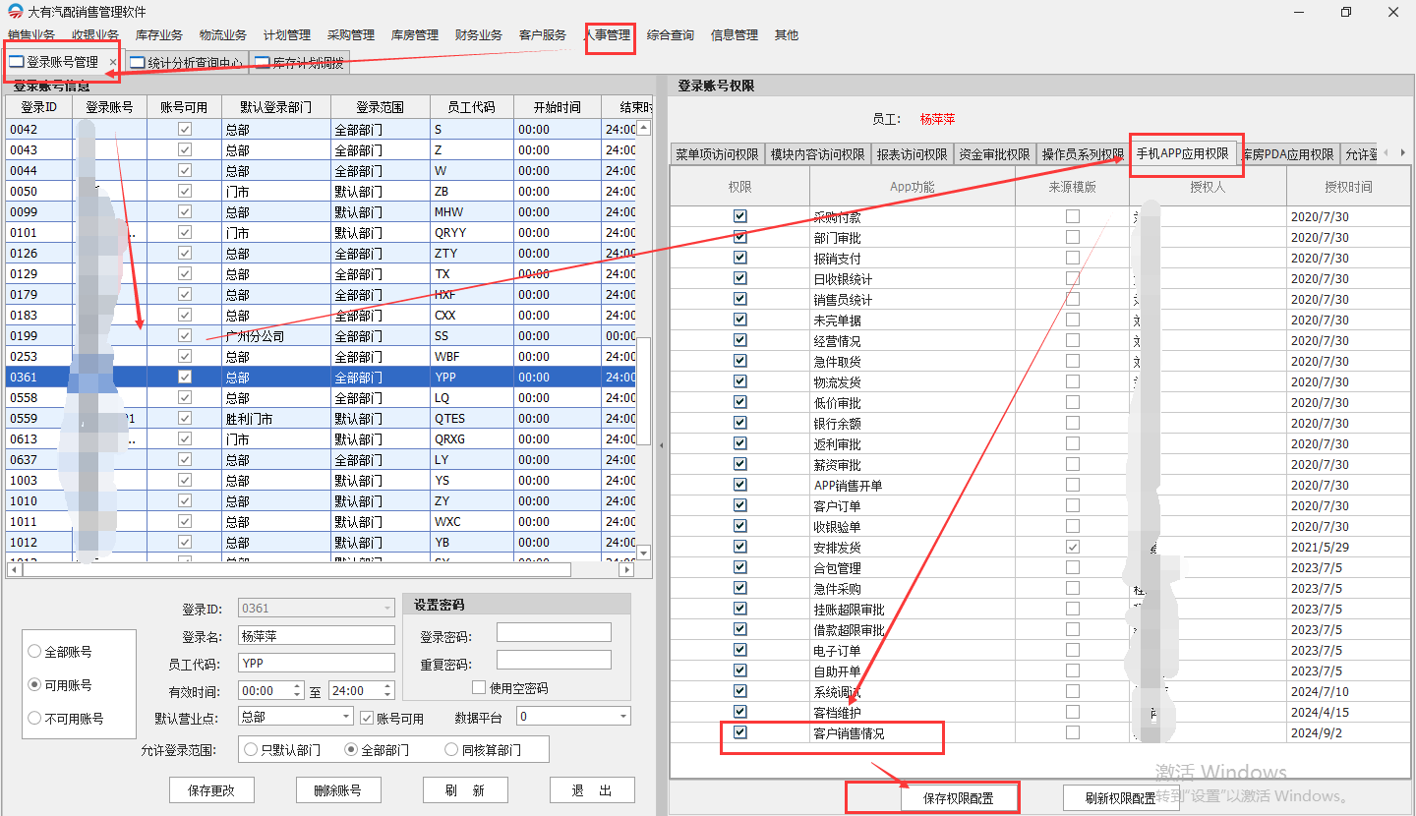Screen dimensions: 1416x816
Task: Open 数据平台 dropdown
Action: 622,717
